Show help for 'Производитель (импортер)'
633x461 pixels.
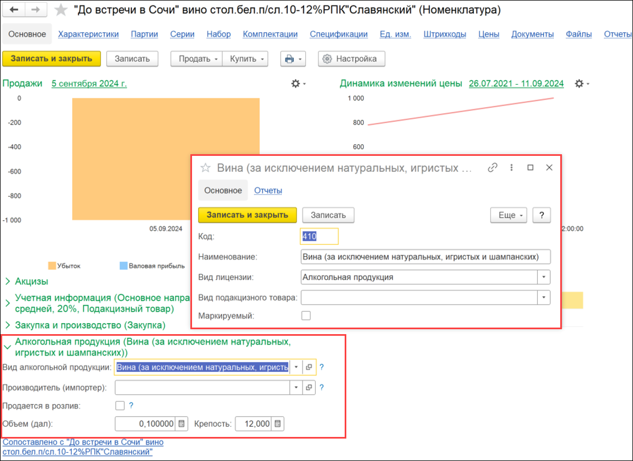322,388
